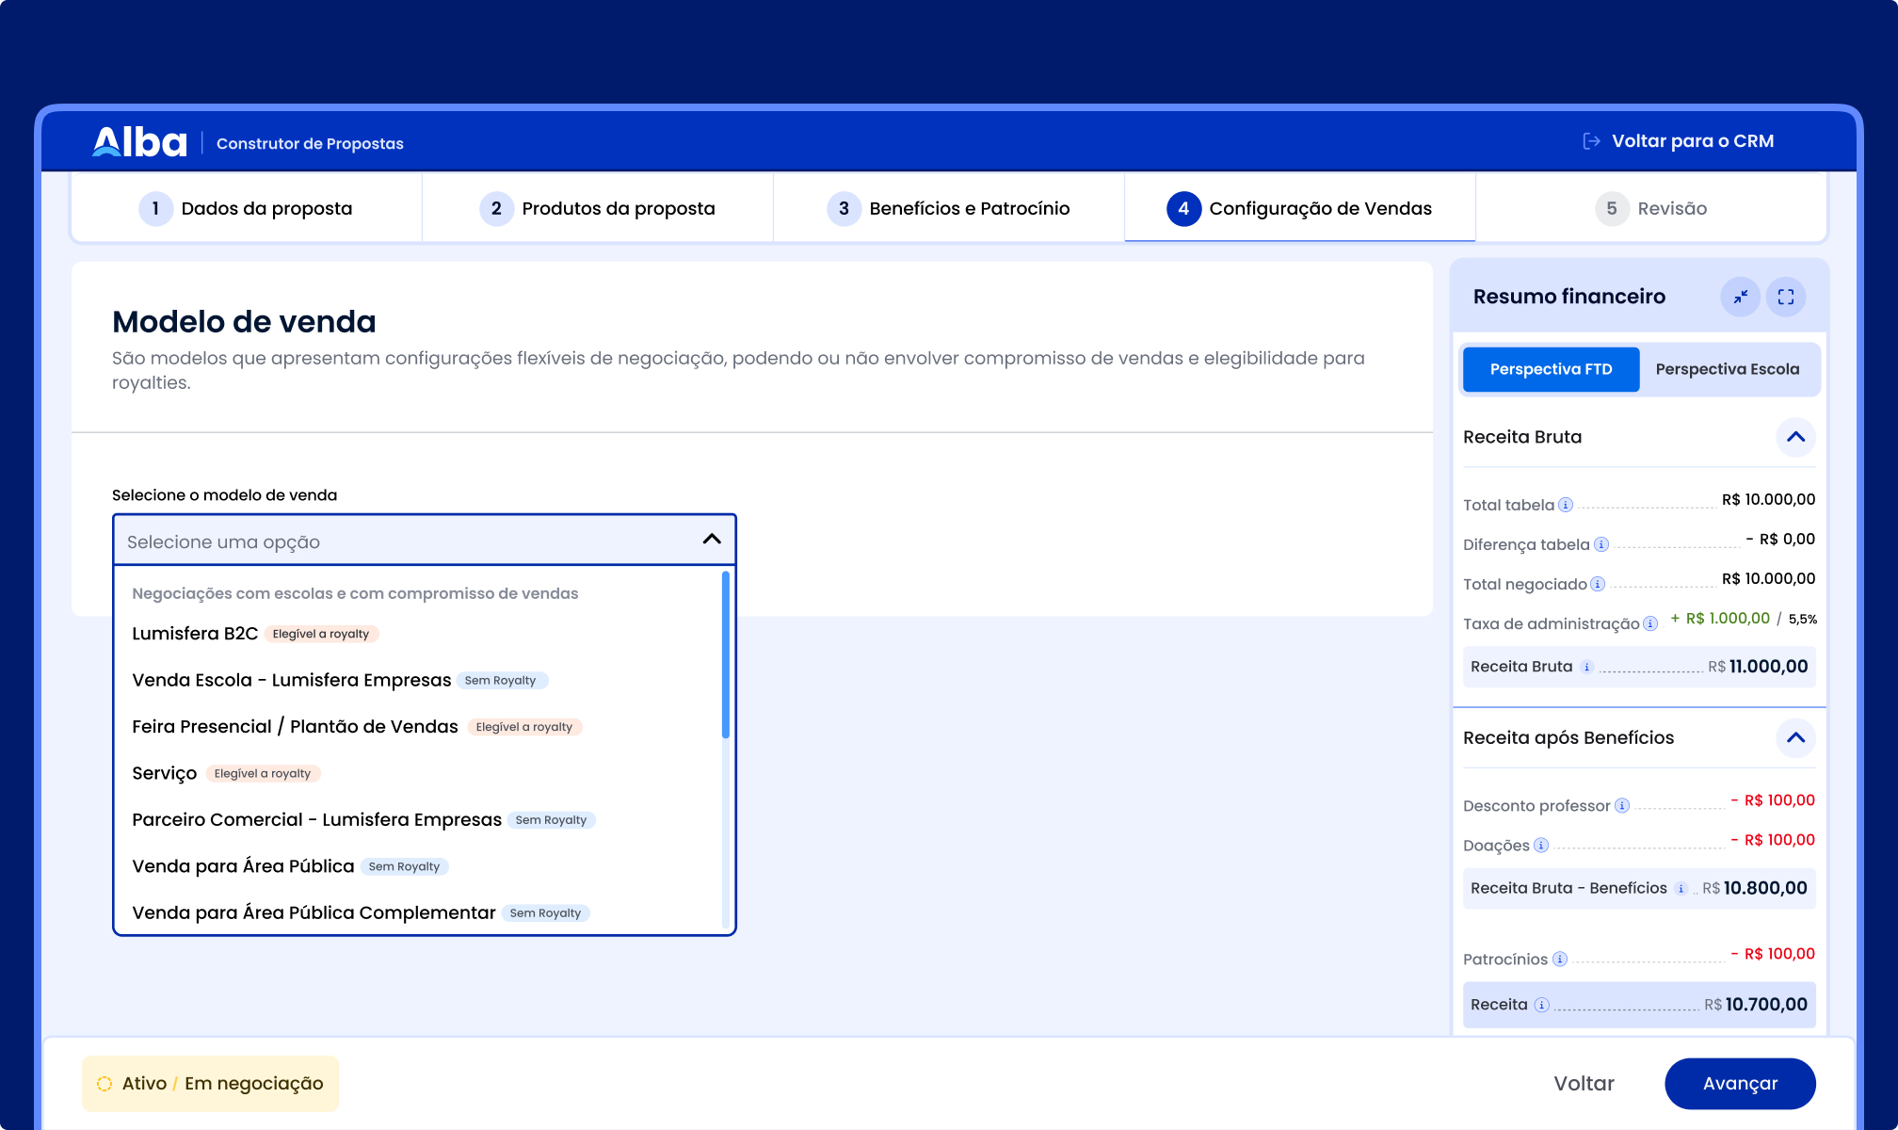Switch to Perspectiva Escola view
The width and height of the screenshot is (1898, 1130).
(1727, 369)
